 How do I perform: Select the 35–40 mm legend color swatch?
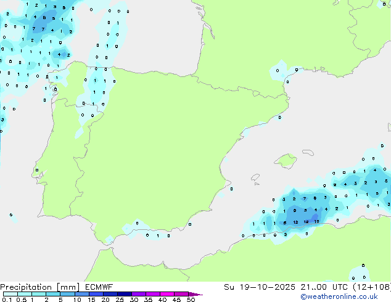[152, 294]
